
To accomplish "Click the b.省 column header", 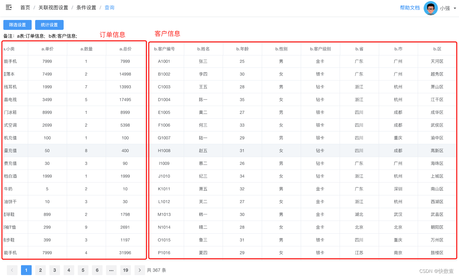I will pyautogui.click(x=359, y=49).
